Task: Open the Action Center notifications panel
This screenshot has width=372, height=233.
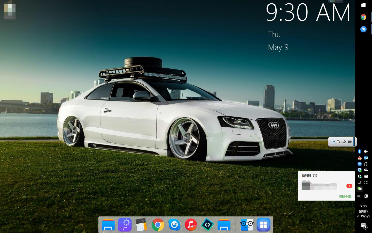Action: (363, 226)
